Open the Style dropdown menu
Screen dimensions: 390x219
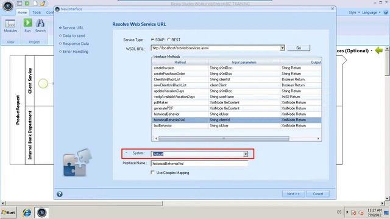[354, 12]
